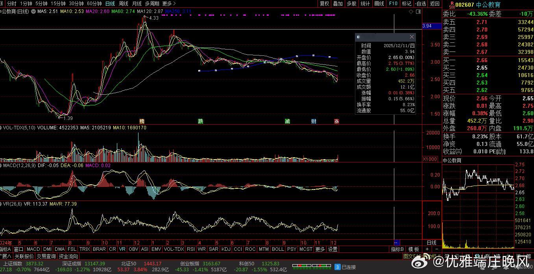Screen dimensions: 534x274
Task: Click the minus zoom-out button
Action: pyautogui.click(x=436, y=249)
